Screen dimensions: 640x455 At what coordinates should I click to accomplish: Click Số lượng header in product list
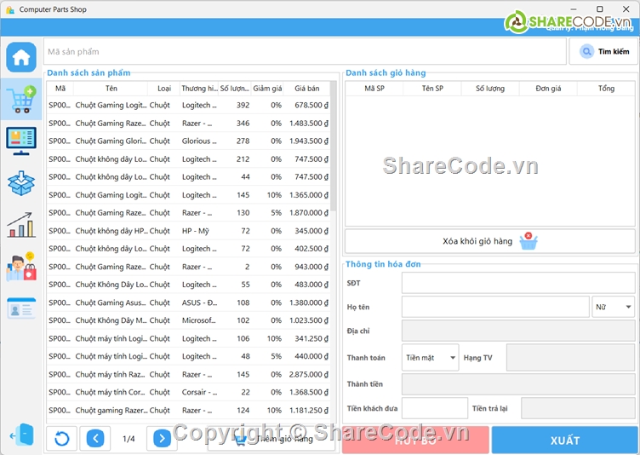(235, 89)
